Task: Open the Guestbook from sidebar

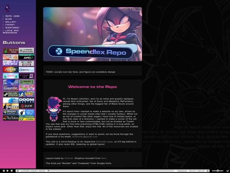Action: pos(12,27)
